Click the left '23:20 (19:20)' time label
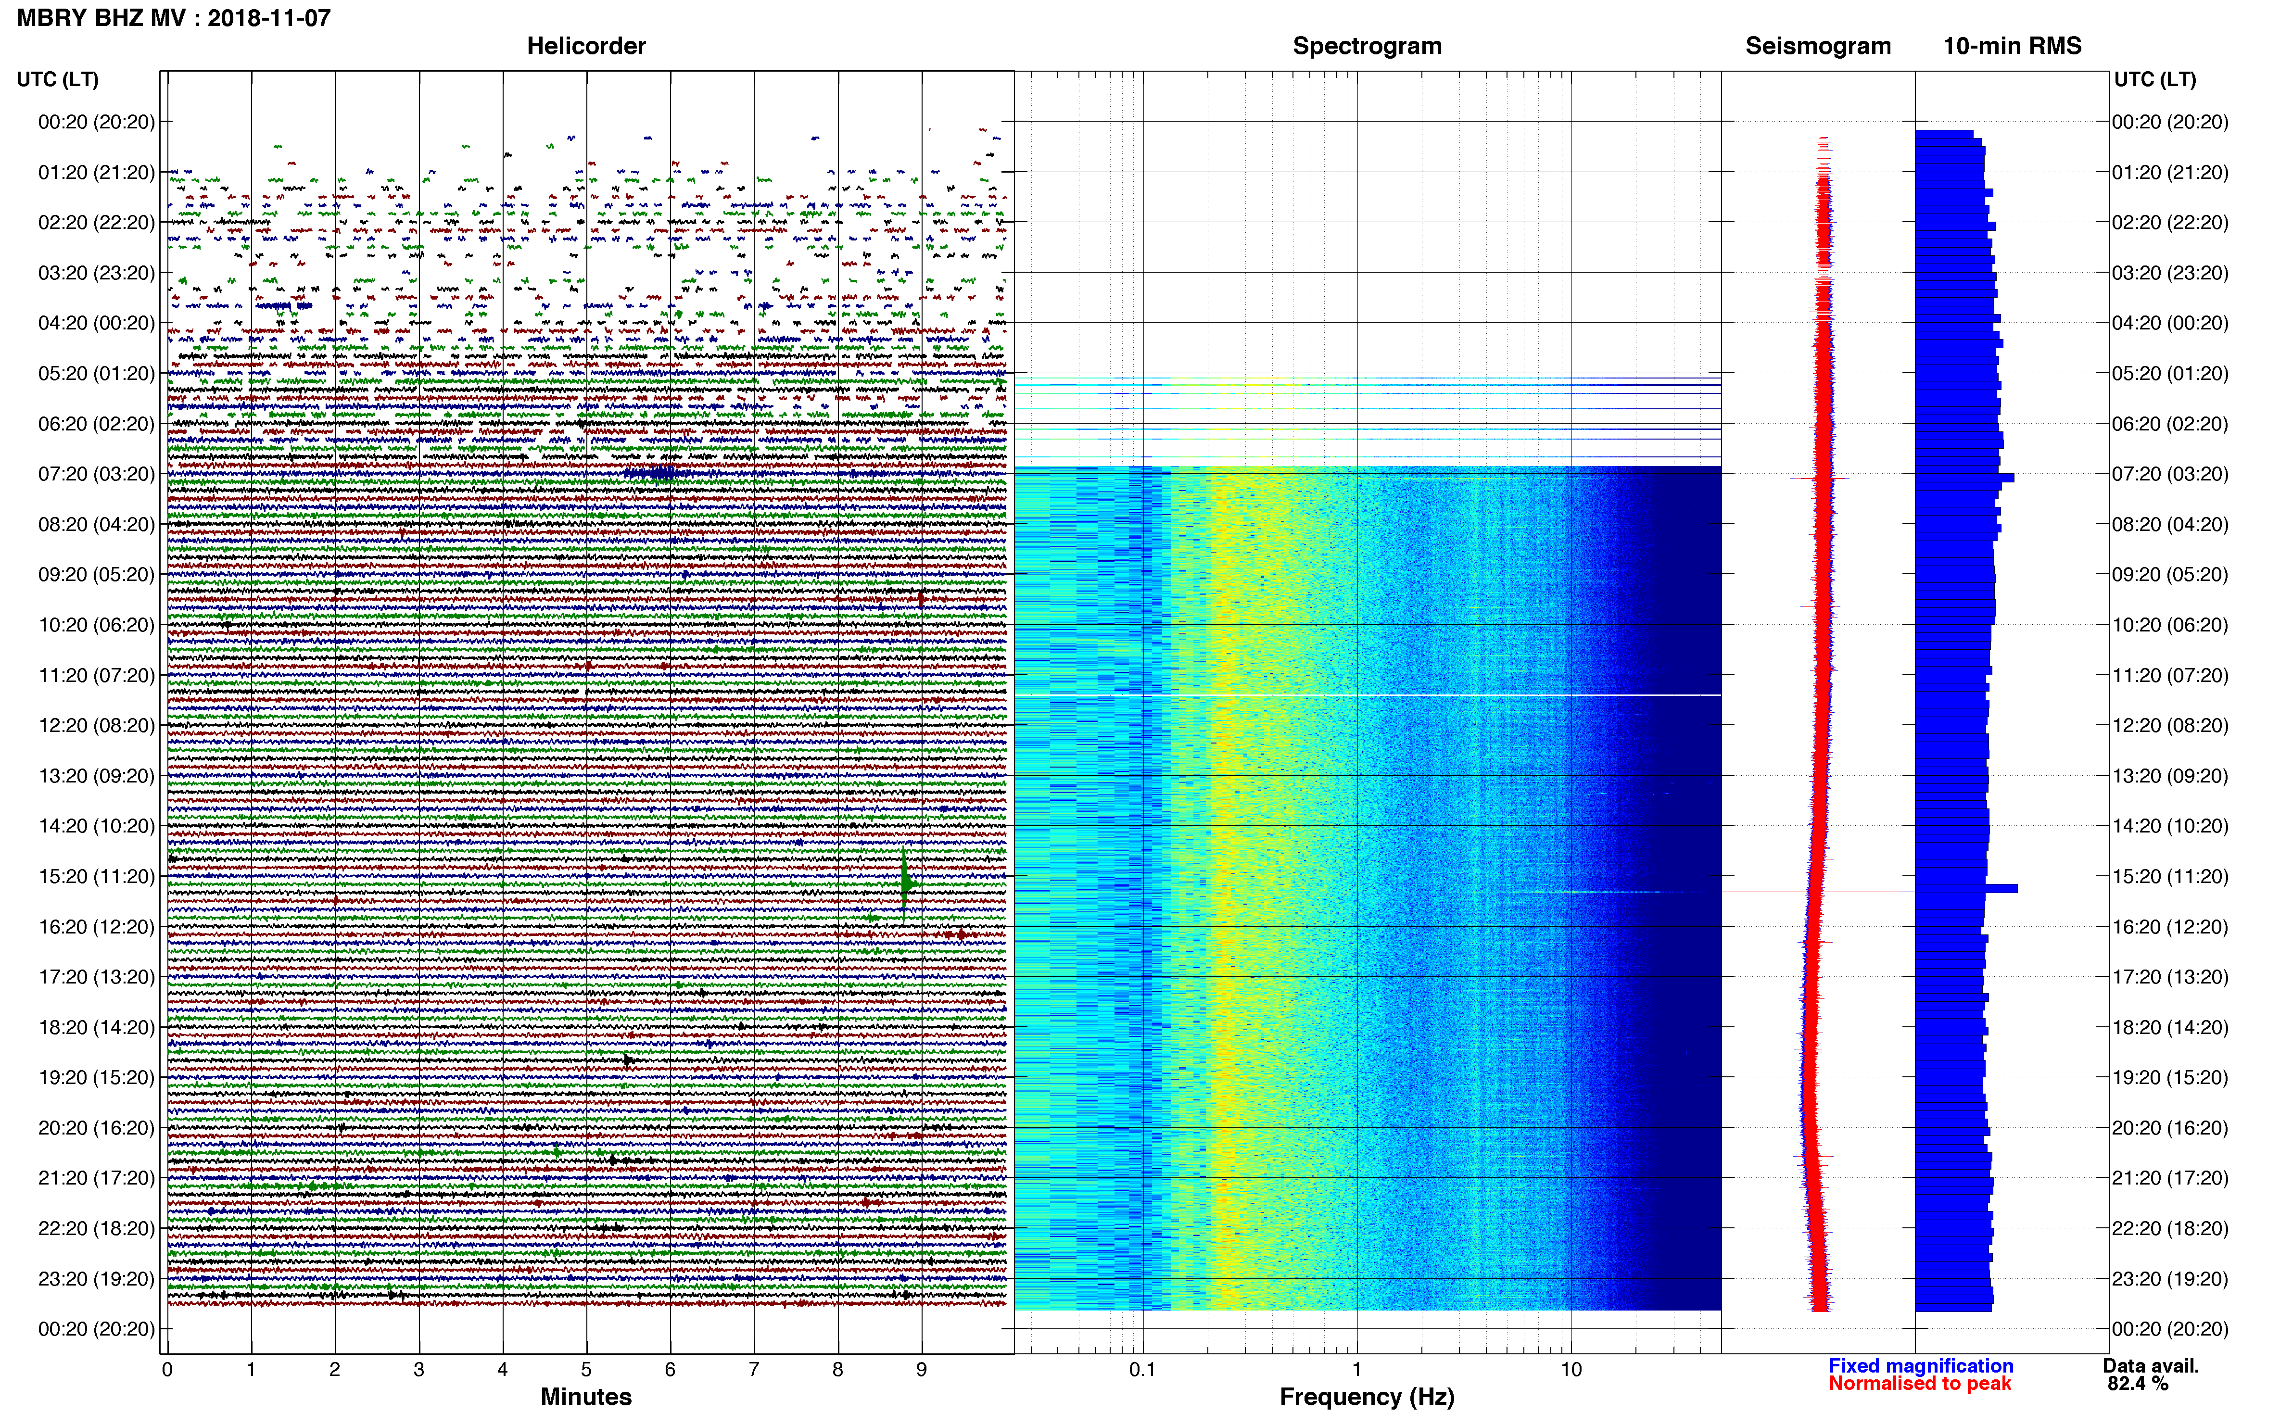2280x1425 pixels. (x=96, y=1279)
